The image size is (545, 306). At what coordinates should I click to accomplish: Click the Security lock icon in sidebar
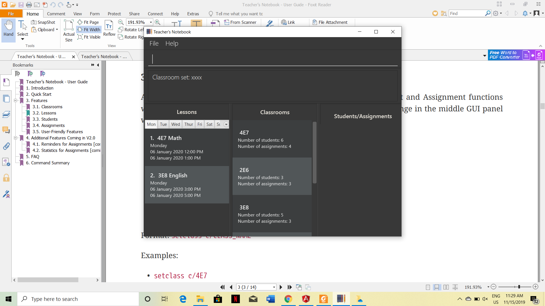point(6,178)
